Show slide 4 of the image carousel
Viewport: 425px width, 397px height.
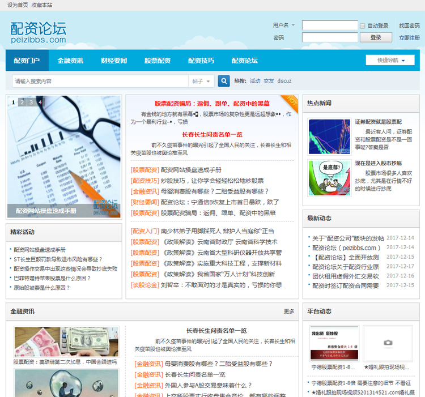click(x=40, y=102)
